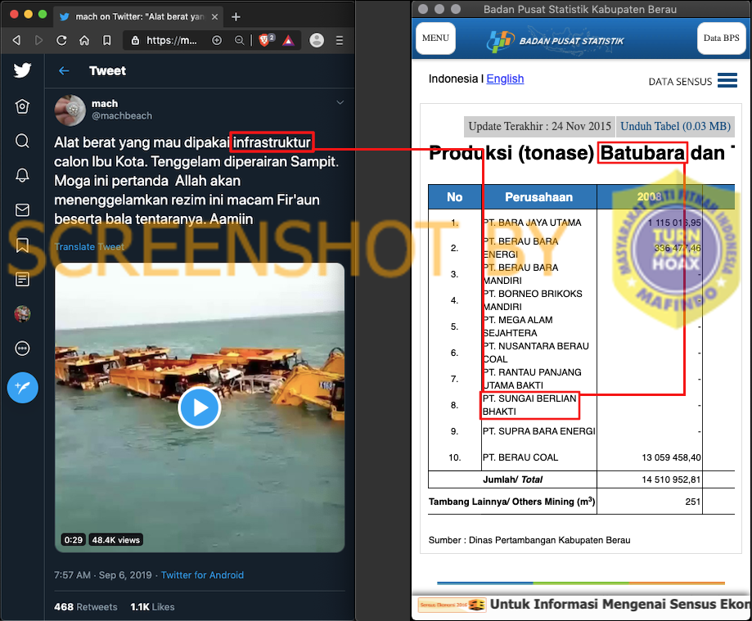Click the Sumber Dinas Pertambangan text
The width and height of the screenshot is (752, 621).
point(529,541)
